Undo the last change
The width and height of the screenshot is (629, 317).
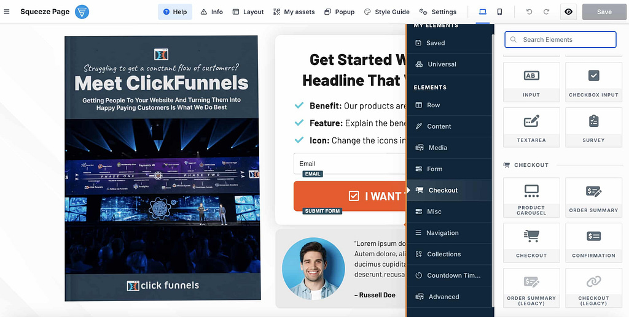pos(529,12)
